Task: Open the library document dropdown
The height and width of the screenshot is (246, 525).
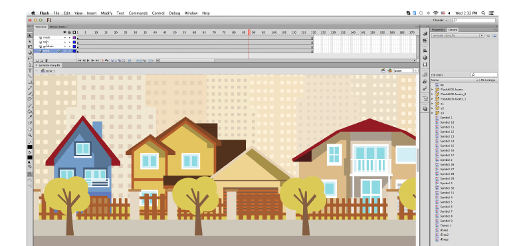Action: [x=457, y=35]
